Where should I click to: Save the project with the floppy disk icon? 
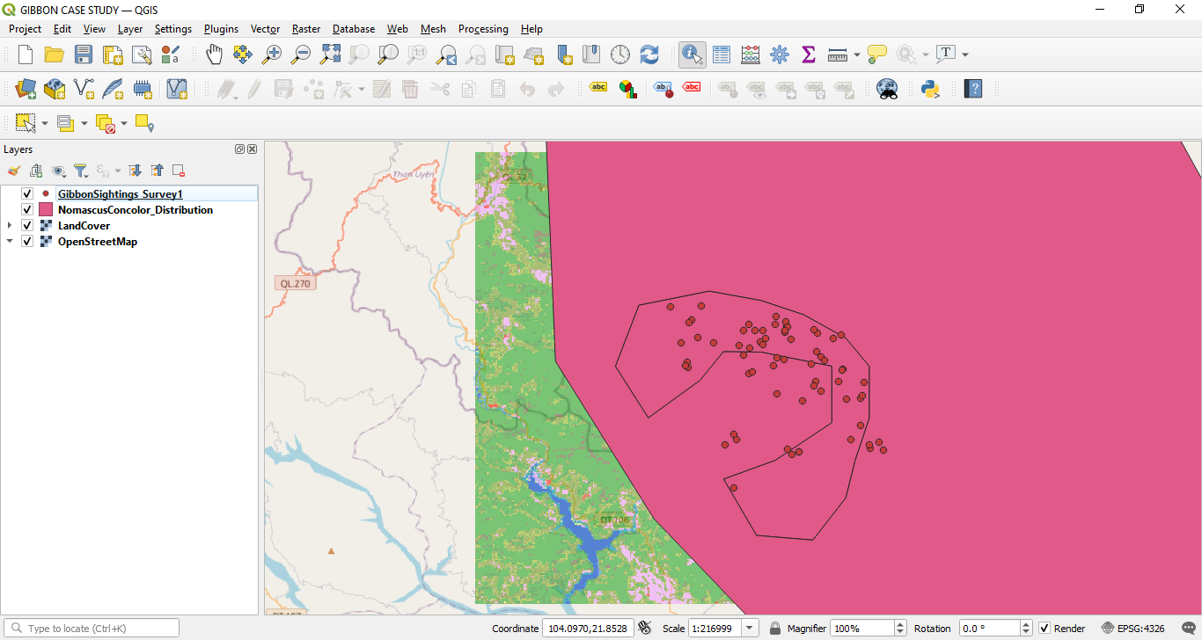tap(84, 55)
